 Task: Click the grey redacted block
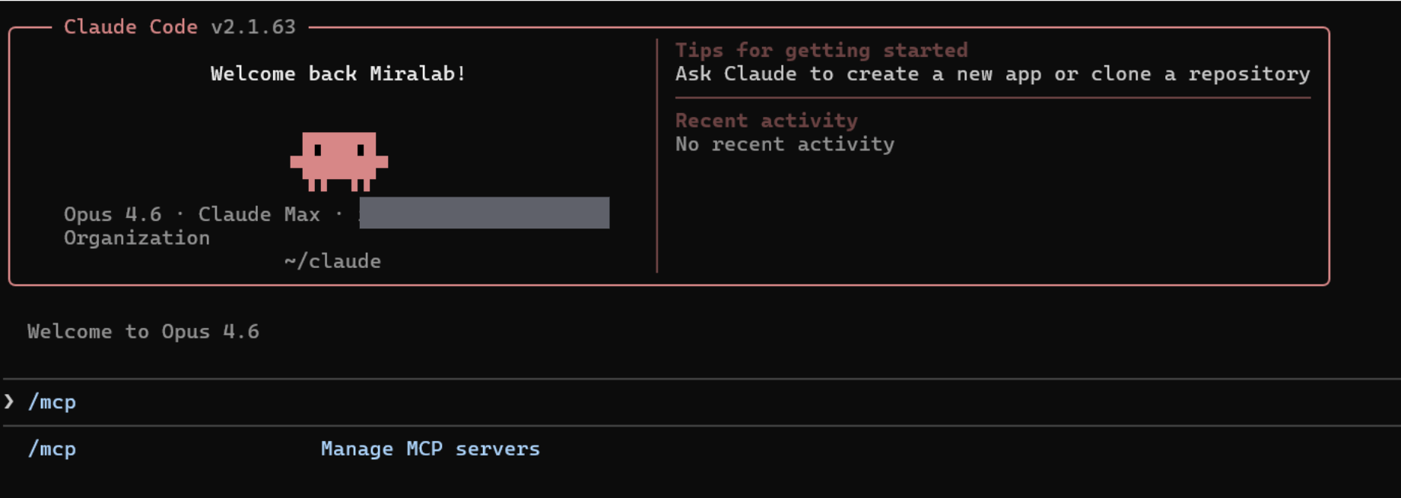click(484, 213)
